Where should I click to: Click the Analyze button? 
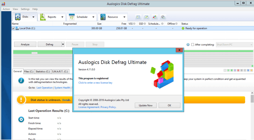(25, 44)
